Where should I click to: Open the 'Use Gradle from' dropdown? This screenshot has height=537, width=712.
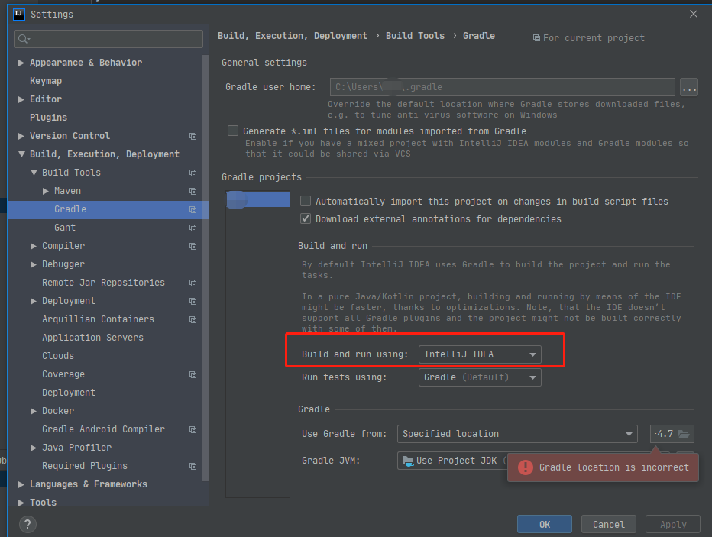631,434
